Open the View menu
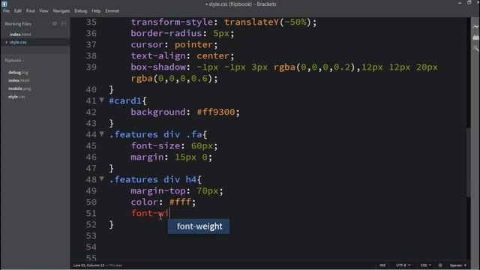The width and height of the screenshot is (480, 270). pos(43,10)
